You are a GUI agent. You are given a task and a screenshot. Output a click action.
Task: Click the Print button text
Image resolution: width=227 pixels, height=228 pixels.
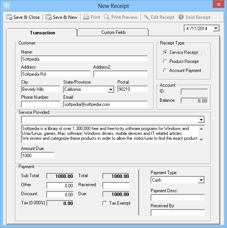pyautogui.click(x=95, y=17)
